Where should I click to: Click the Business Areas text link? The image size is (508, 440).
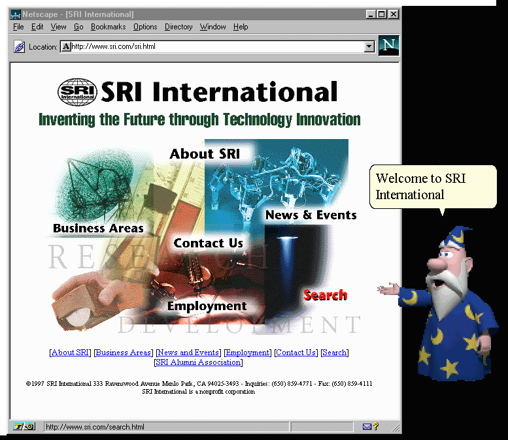click(124, 353)
